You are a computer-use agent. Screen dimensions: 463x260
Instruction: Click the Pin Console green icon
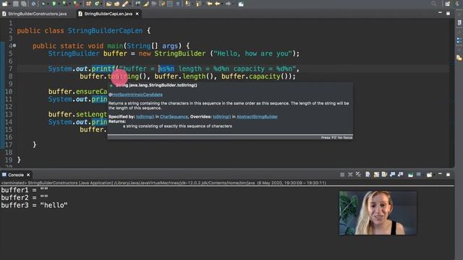click(x=410, y=175)
